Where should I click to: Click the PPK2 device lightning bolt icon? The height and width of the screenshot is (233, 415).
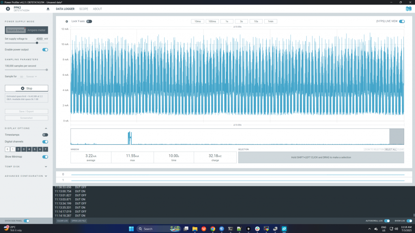pyautogui.click(x=8, y=9)
